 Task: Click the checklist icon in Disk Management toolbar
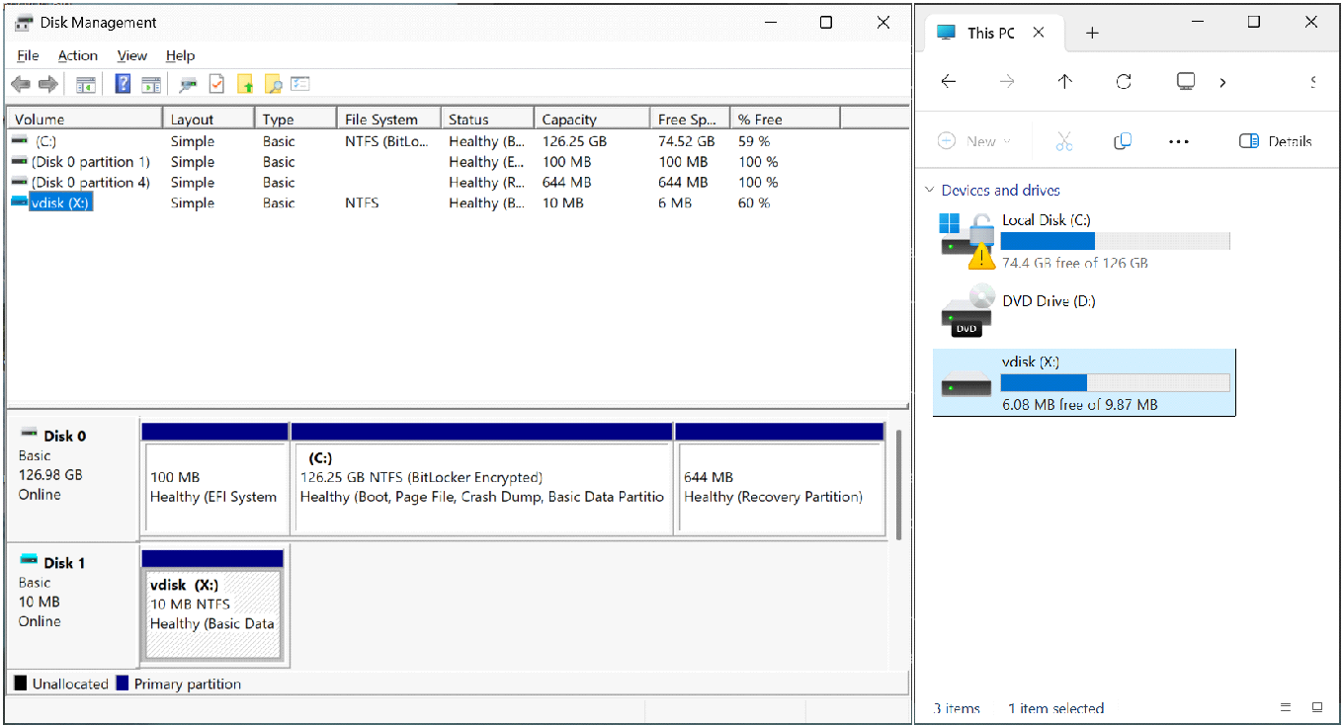coord(301,85)
